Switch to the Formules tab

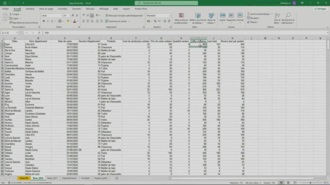62,9
